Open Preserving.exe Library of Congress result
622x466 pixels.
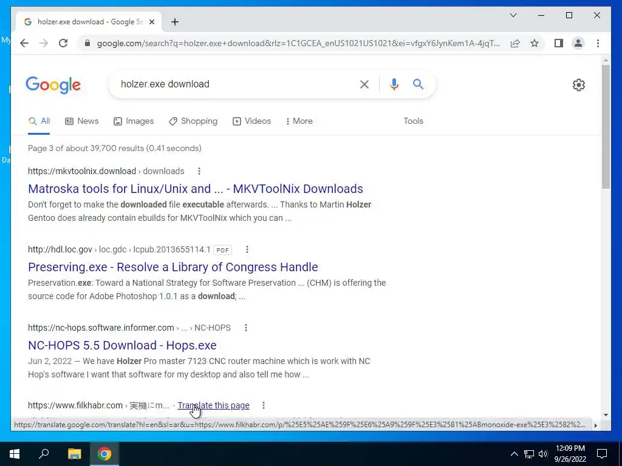tap(173, 267)
